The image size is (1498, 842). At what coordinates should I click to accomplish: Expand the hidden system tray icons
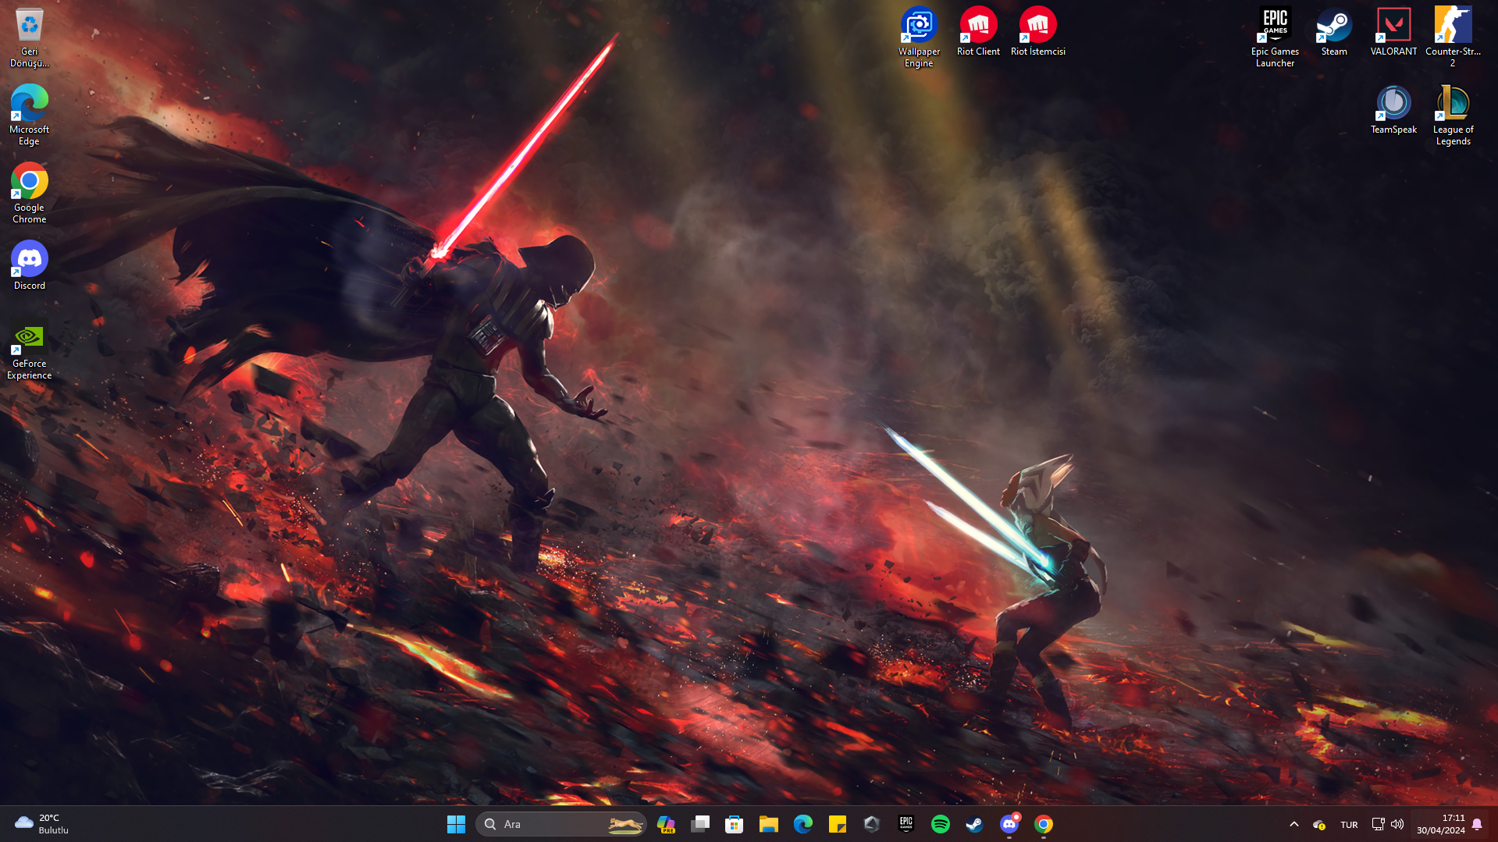coord(1294,824)
